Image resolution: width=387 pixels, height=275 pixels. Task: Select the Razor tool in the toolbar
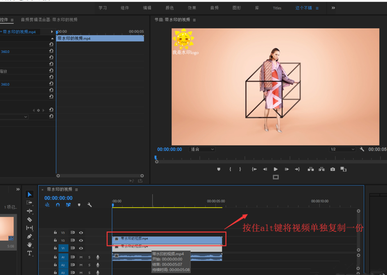pos(29,219)
